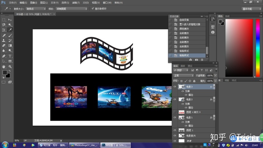This screenshot has width=263, height=148.
Task: Select the Move tool
Action: pos(10,20)
